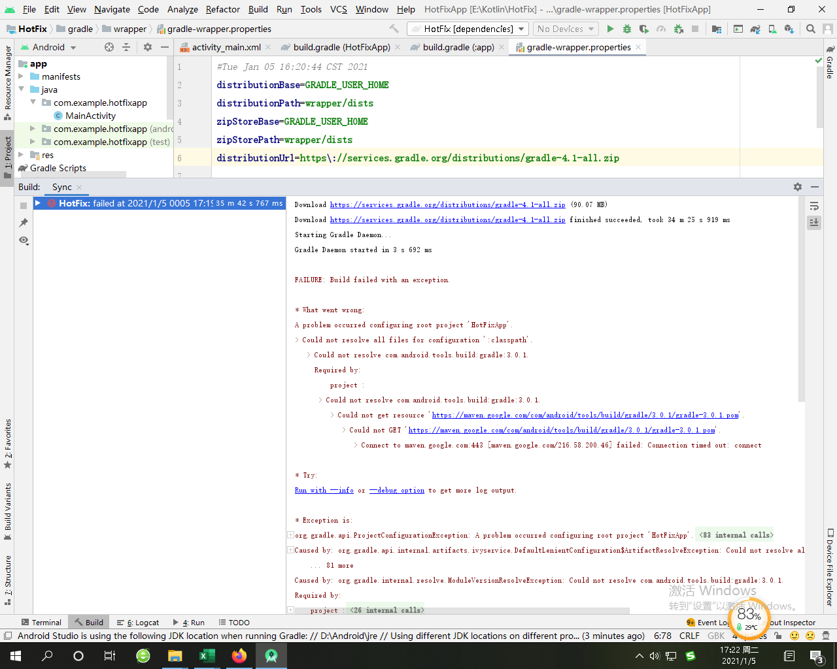Open SDK Manager toolbar icon

[x=789, y=29]
